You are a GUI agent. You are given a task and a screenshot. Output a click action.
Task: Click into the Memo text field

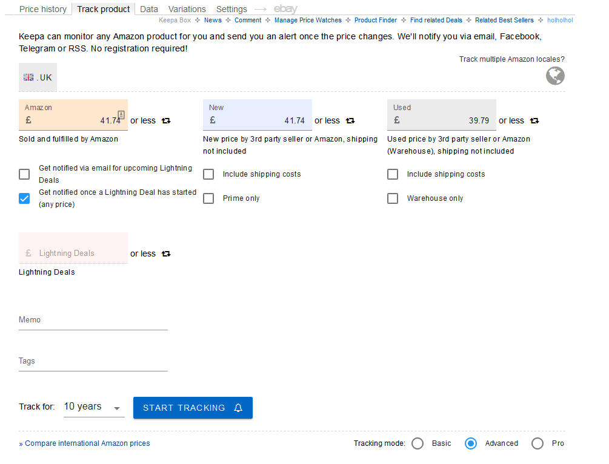click(93, 321)
